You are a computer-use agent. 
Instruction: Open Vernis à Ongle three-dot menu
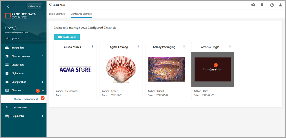coord(230,47)
